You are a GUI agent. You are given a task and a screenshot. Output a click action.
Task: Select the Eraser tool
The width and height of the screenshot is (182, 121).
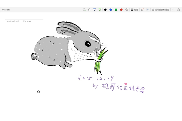coord(89,10)
